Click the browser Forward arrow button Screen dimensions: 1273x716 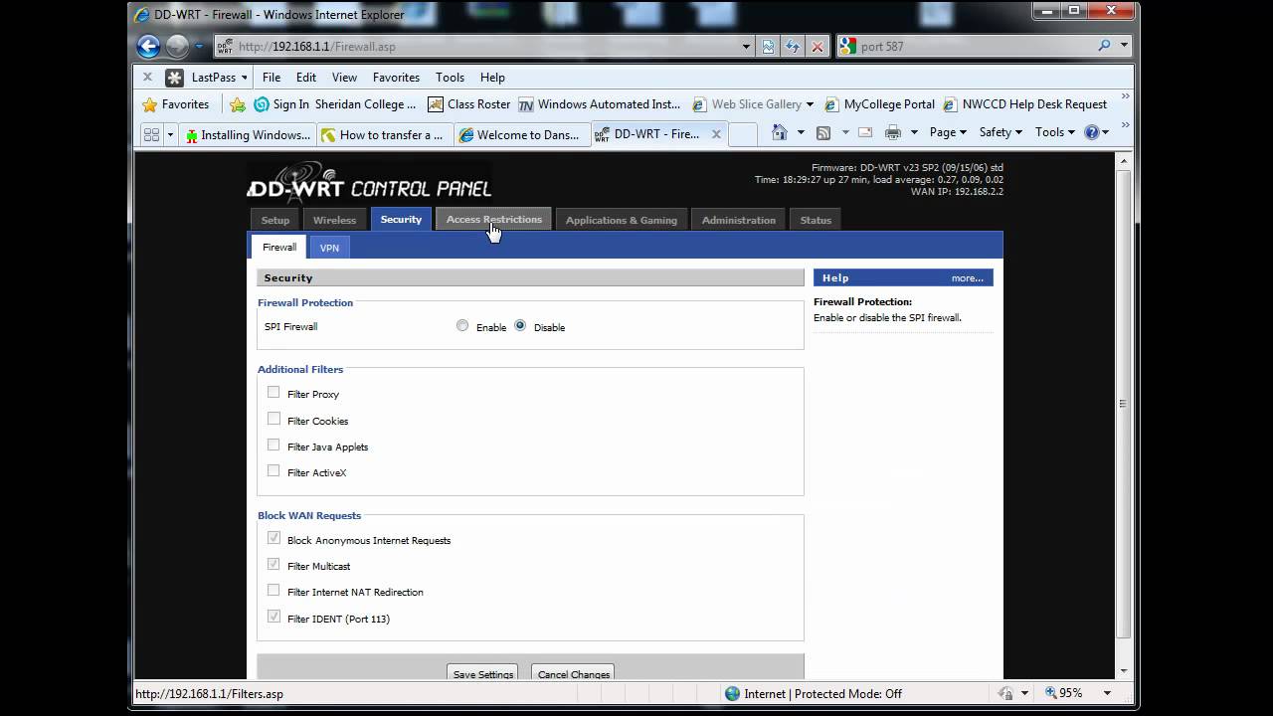click(177, 46)
